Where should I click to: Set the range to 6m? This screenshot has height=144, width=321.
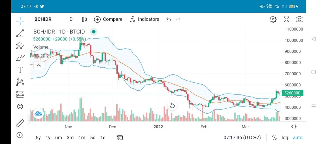click(58, 137)
